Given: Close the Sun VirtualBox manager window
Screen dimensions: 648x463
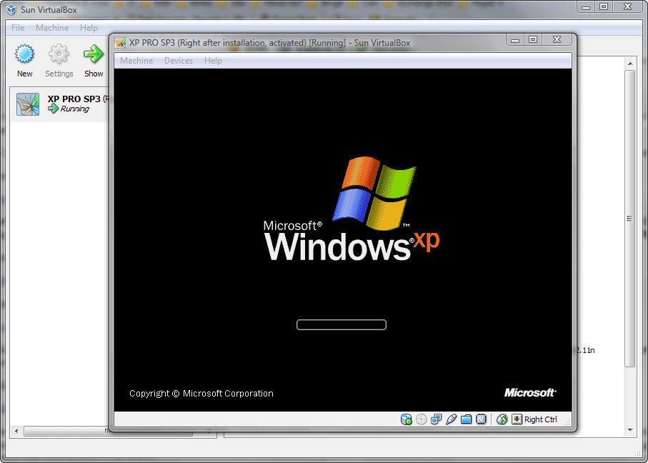Looking at the screenshot, I should pos(628,6).
